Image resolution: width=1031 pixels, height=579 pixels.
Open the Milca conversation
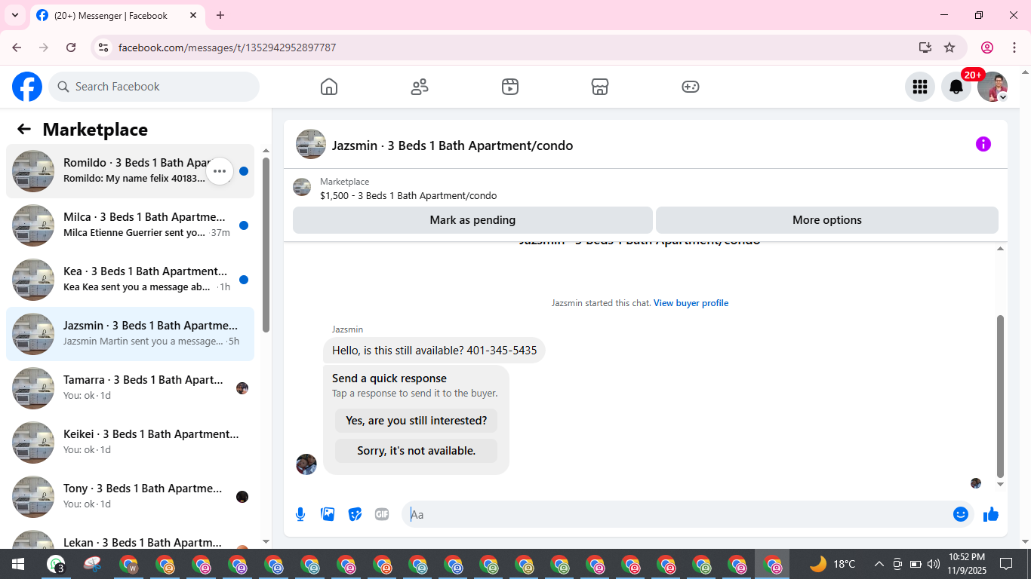point(130,225)
